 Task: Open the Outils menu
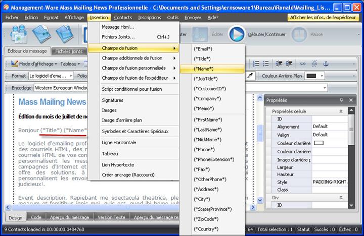click(x=173, y=17)
